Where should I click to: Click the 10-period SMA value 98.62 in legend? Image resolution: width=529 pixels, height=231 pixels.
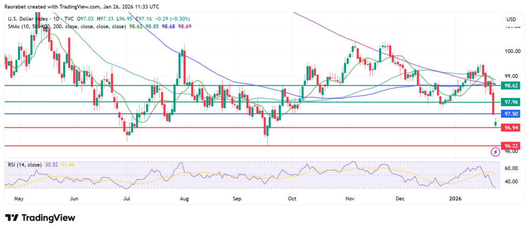tap(134, 26)
